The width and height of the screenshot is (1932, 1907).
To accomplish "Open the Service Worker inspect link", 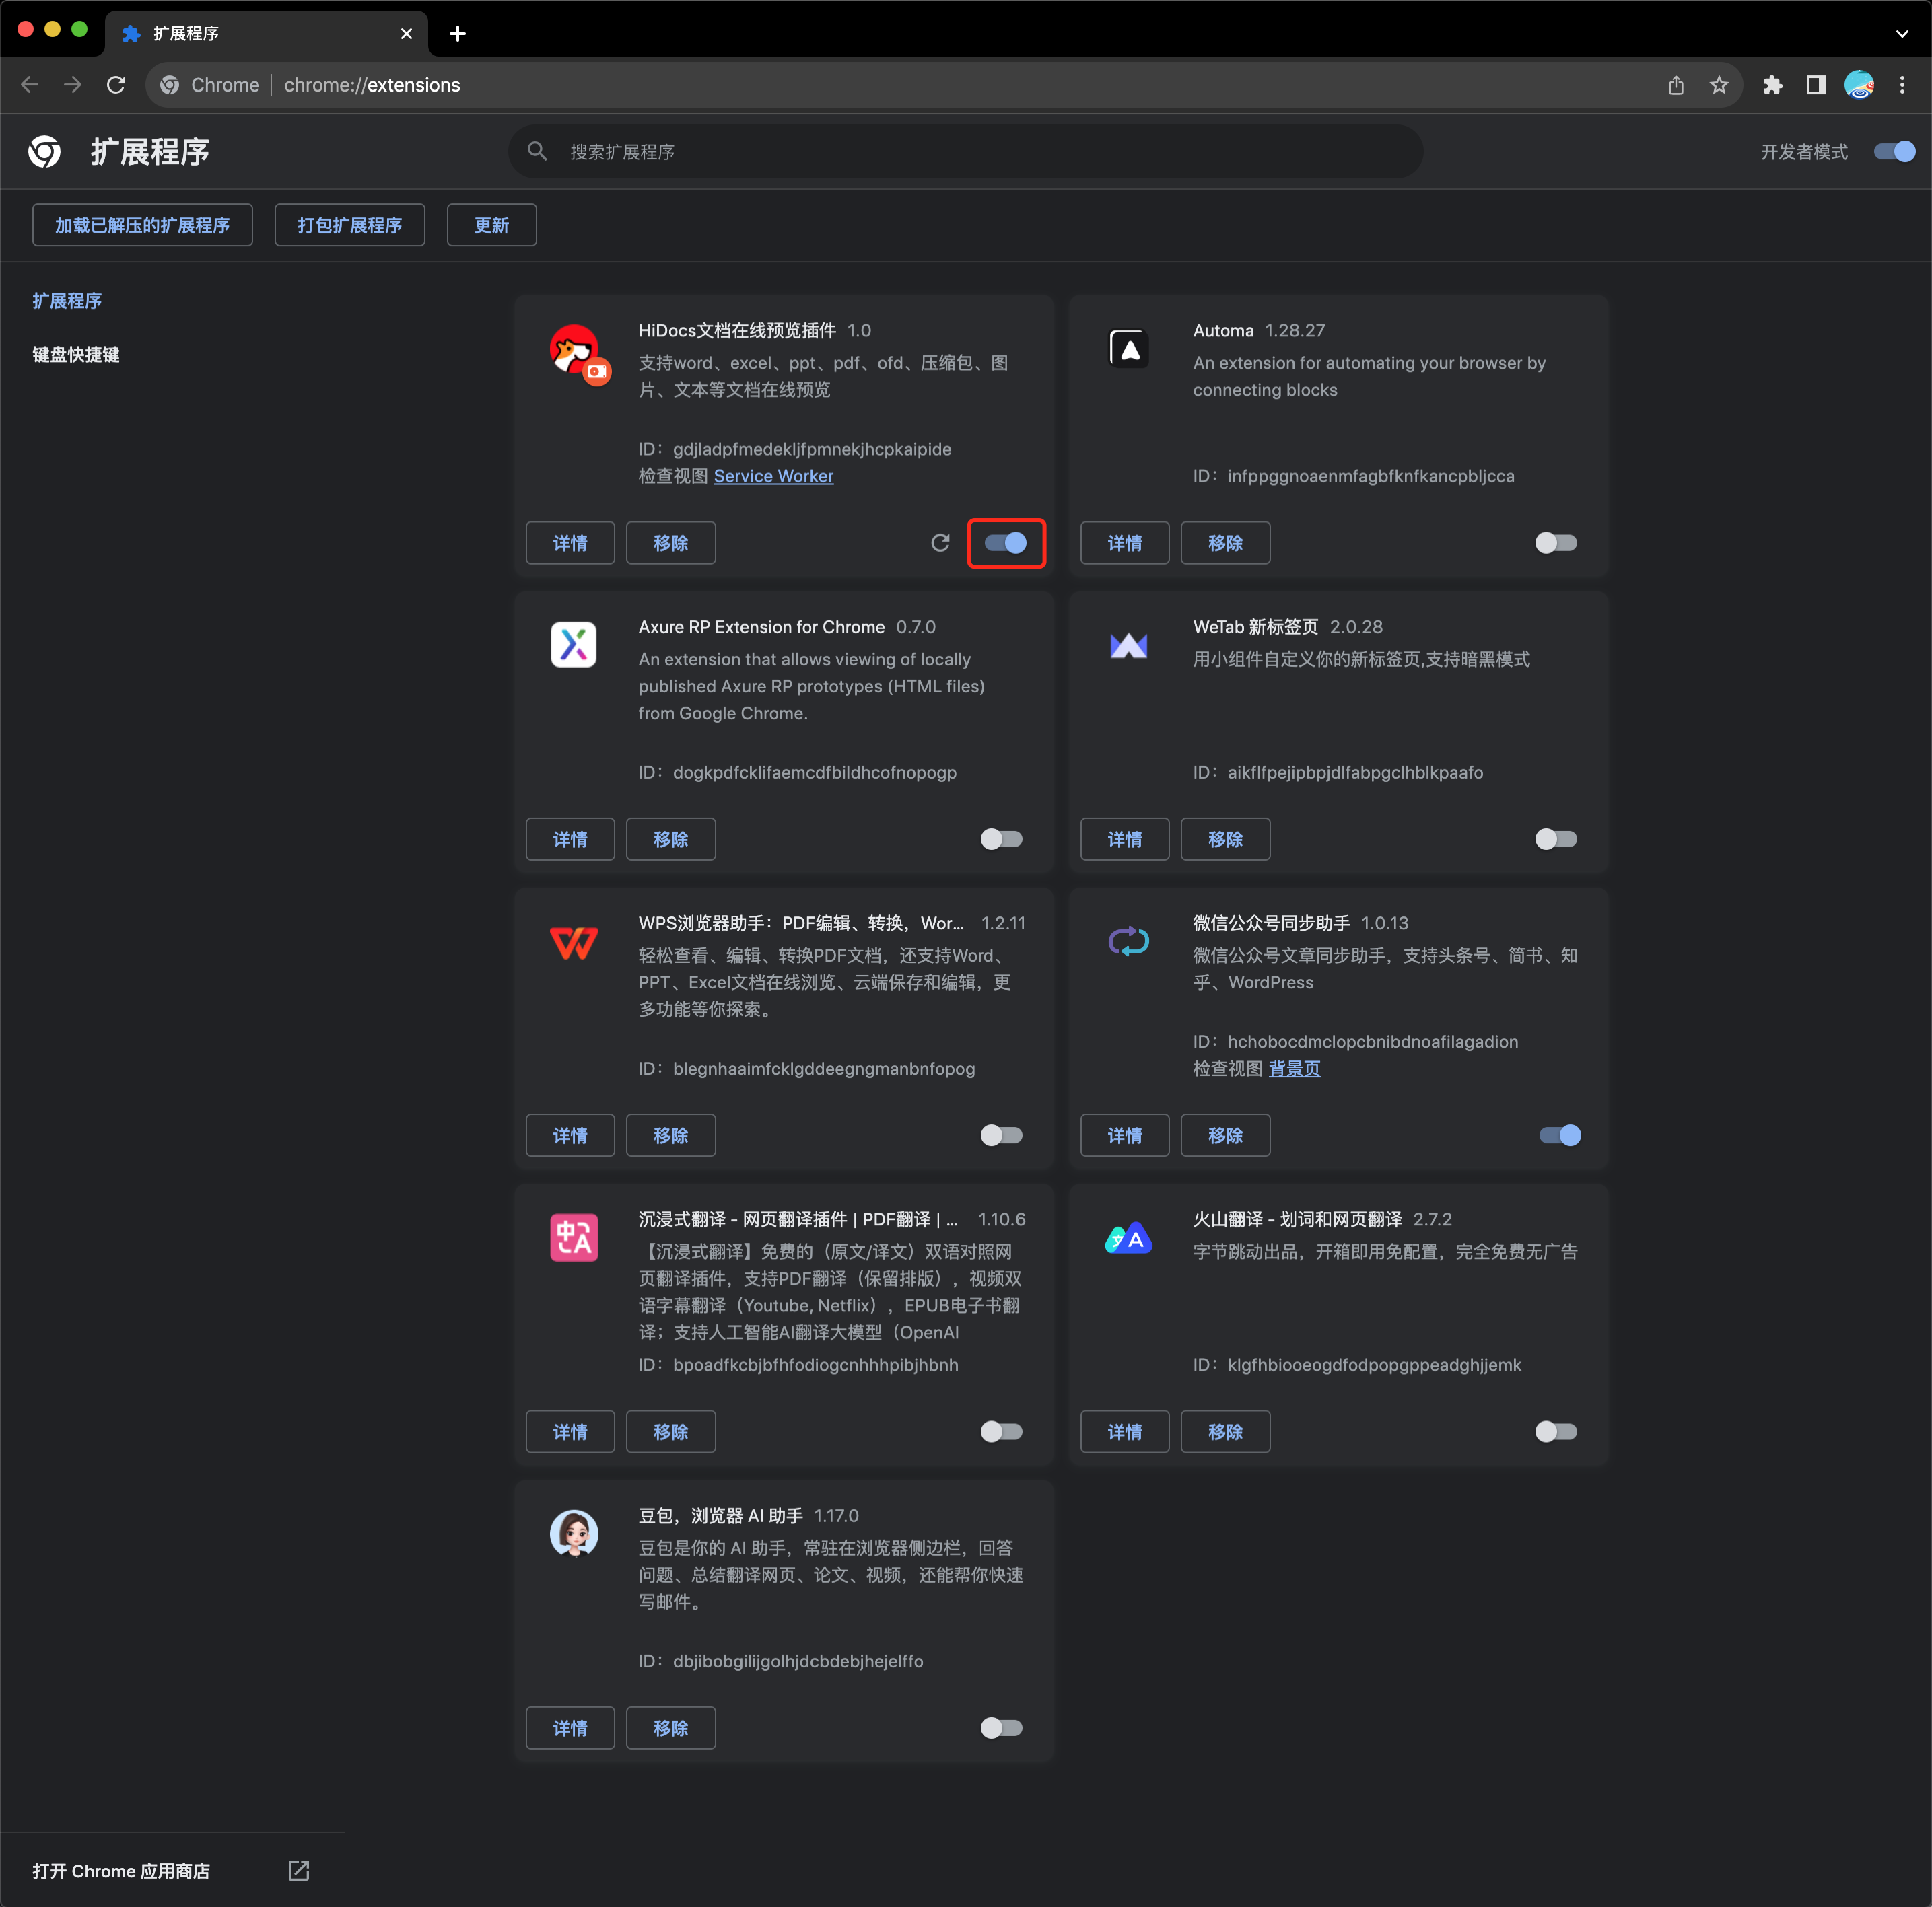I will 773,476.
